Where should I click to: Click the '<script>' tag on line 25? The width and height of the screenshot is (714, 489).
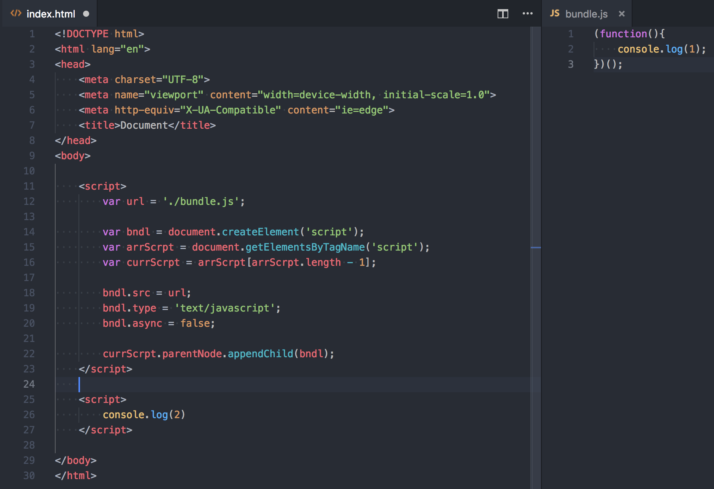(102, 400)
